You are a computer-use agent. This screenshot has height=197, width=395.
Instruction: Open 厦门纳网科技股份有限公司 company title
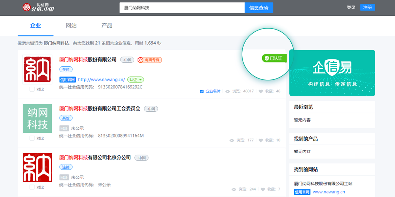(88, 60)
